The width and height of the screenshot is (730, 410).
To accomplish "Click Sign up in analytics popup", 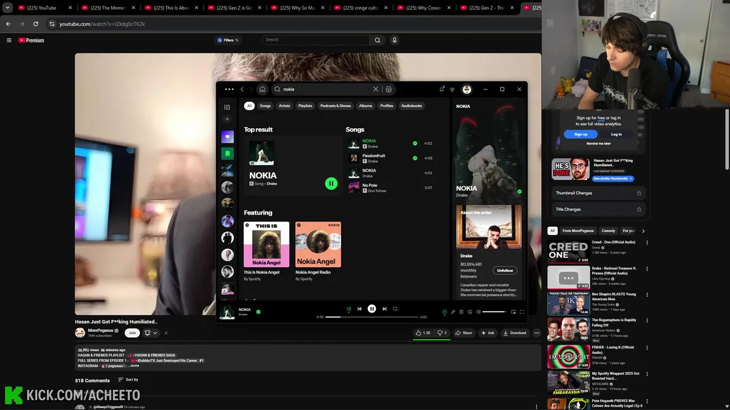I will (581, 134).
